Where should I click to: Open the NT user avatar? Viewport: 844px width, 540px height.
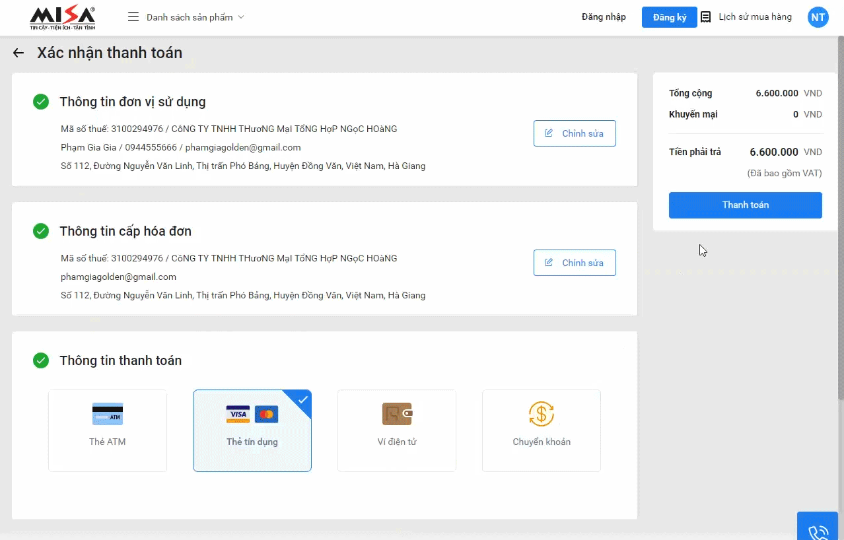tap(818, 17)
